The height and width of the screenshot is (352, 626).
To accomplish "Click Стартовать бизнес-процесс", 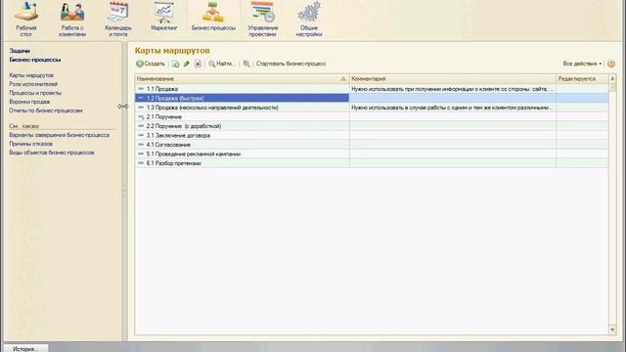I will [x=291, y=64].
